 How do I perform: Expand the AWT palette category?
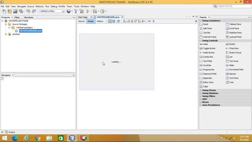tap(201, 99)
